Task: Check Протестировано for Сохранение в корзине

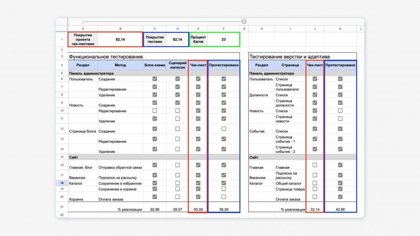Action: [x=224, y=189]
